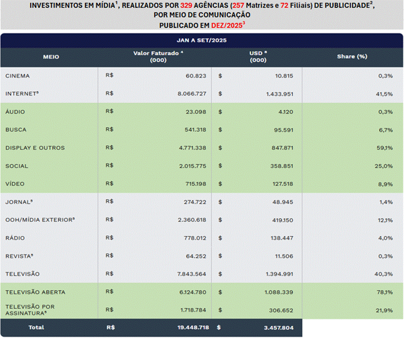Click the Share (%) column header
The image size is (404, 340).
pos(352,56)
